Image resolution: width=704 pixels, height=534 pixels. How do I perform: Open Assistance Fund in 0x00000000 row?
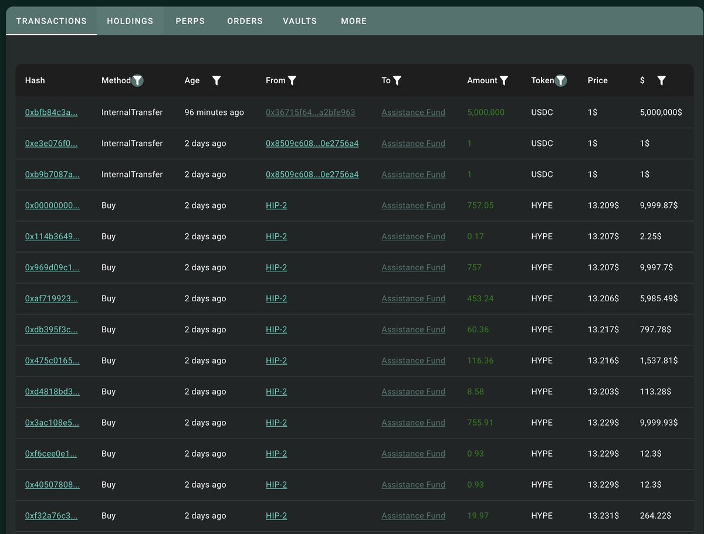tap(413, 206)
